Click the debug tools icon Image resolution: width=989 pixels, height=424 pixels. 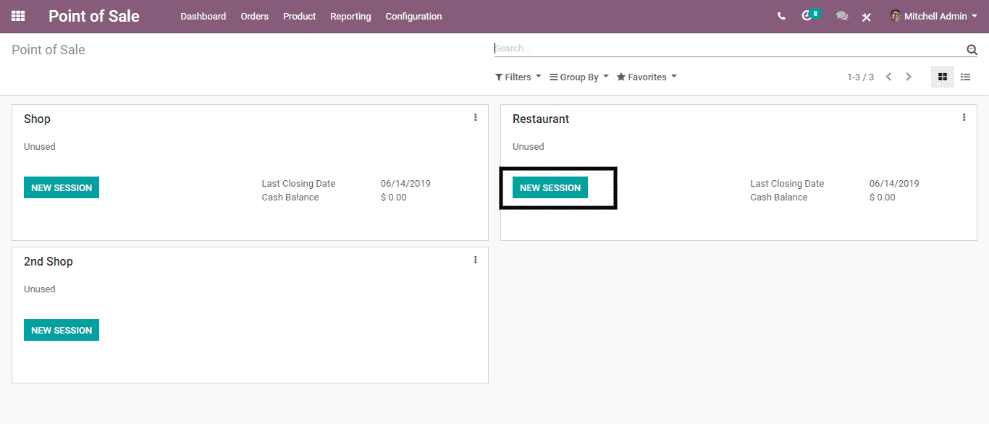pyautogui.click(x=866, y=17)
